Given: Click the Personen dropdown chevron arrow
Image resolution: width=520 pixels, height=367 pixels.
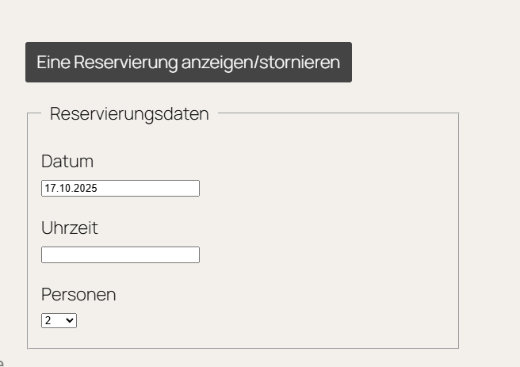Looking at the screenshot, I should click(71, 321).
